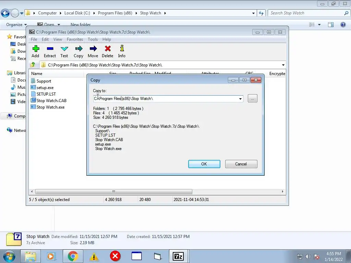This screenshot has height=263, width=351.
Task: Click Program Files (x86) in the breadcrumb
Action: pyautogui.click(x=115, y=13)
